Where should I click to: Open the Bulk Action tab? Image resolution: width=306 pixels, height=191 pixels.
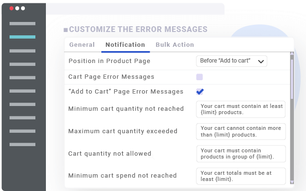pyautogui.click(x=175, y=45)
